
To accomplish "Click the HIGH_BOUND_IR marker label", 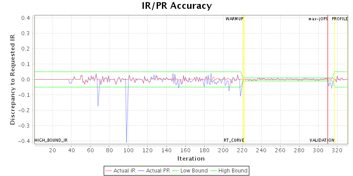I will coord(51,140).
